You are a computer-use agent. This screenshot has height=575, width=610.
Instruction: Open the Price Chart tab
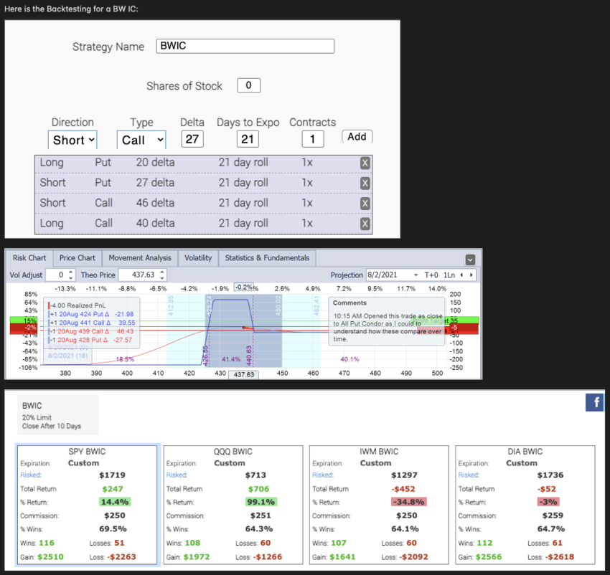(x=77, y=258)
